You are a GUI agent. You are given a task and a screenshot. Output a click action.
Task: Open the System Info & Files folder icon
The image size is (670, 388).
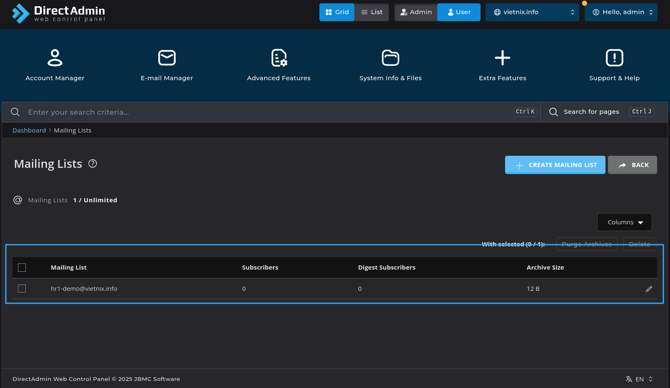coord(390,58)
